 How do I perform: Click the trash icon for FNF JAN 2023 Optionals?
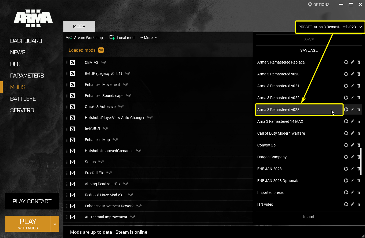click(359, 181)
